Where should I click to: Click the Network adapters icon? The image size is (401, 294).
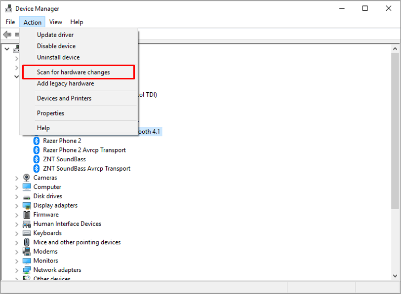[26, 270]
